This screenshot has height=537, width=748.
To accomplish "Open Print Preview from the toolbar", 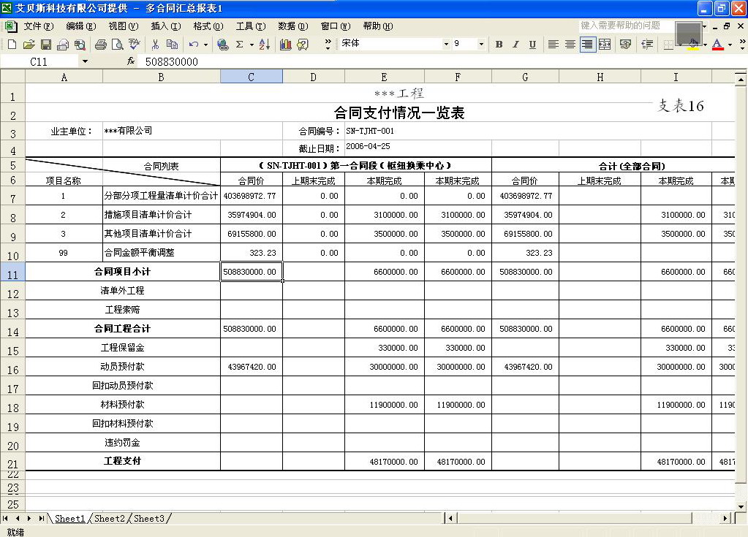I will click(x=117, y=45).
